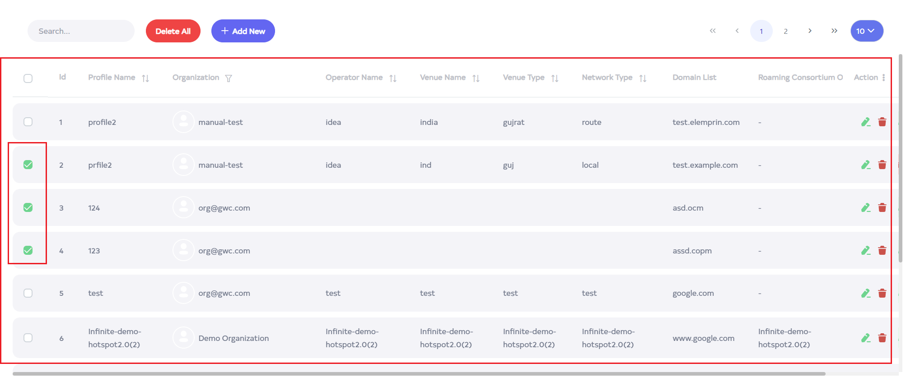The width and height of the screenshot is (906, 377).
Task: Open the Action column three-dot menu
Action: point(883,78)
